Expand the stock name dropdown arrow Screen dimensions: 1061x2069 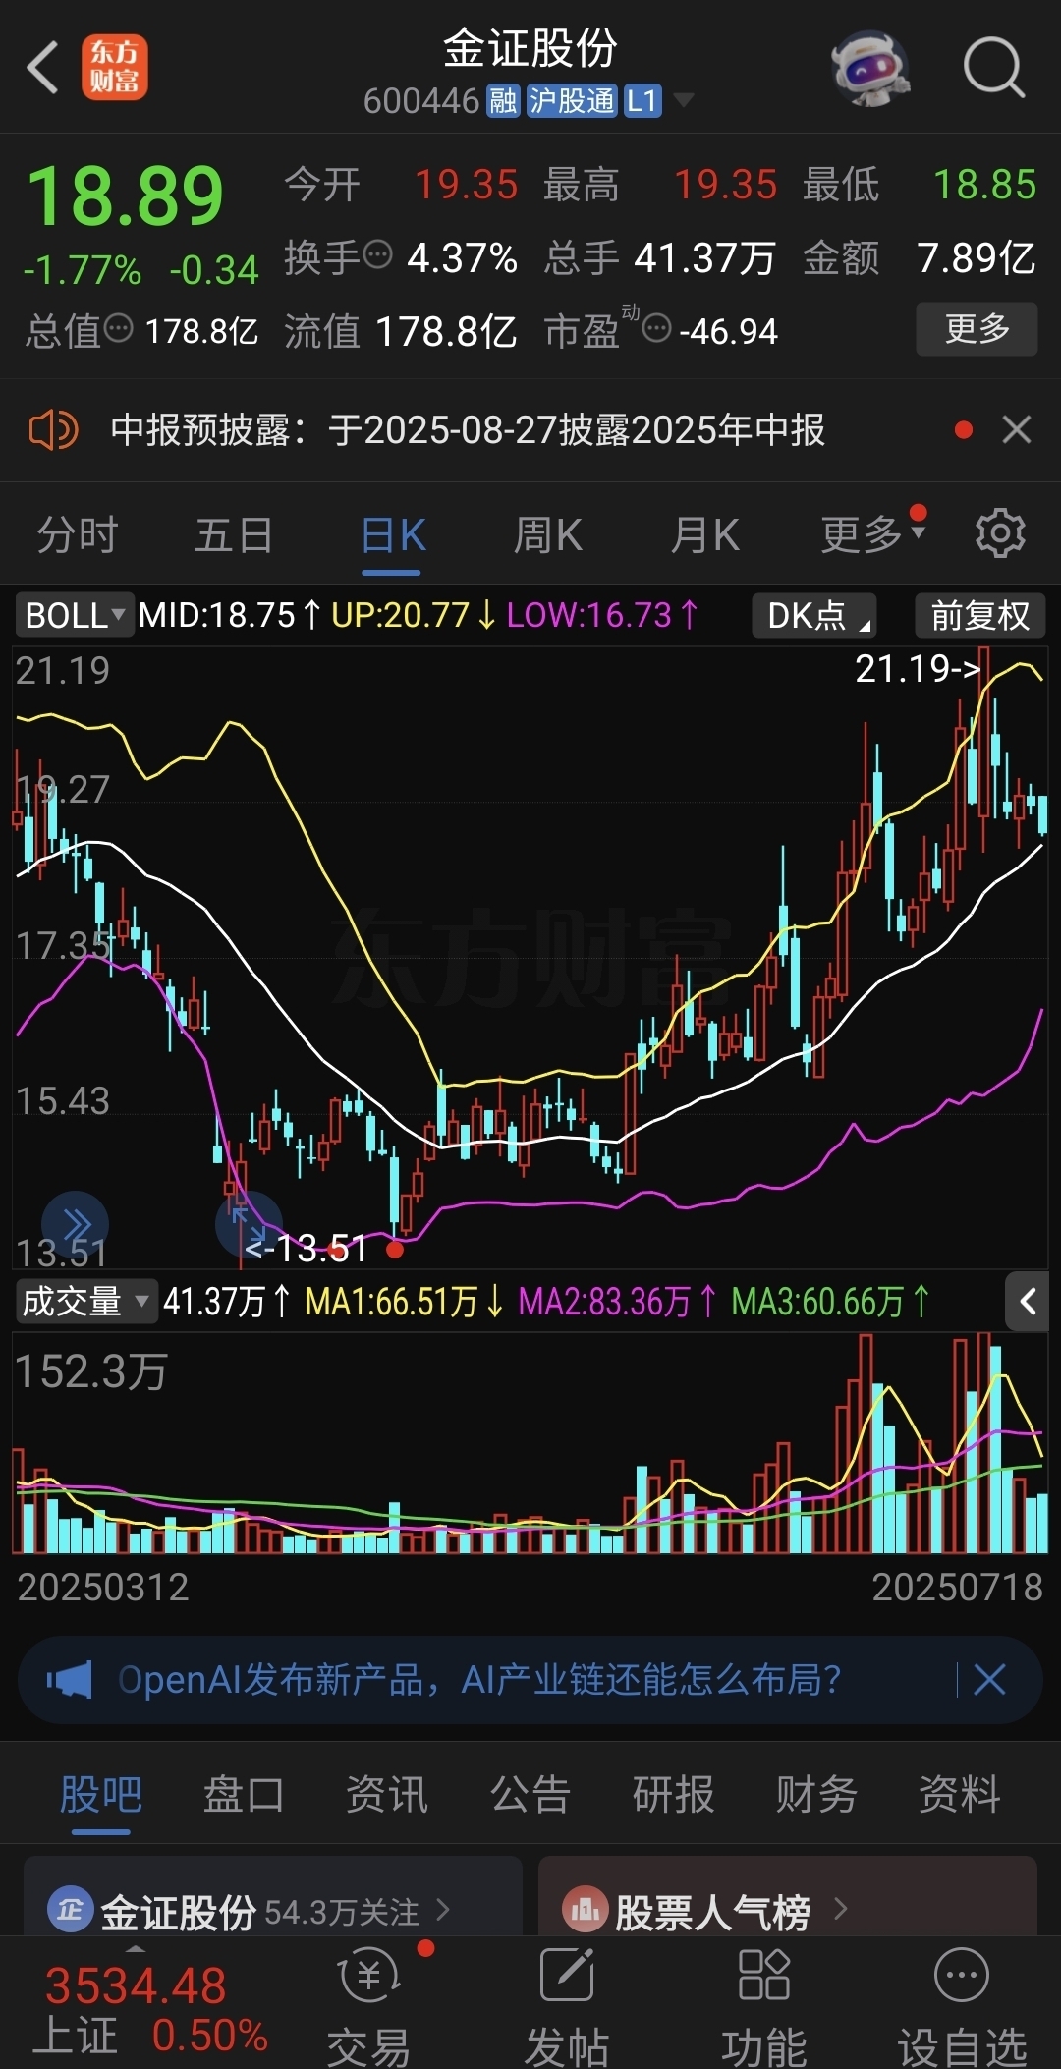click(x=682, y=100)
